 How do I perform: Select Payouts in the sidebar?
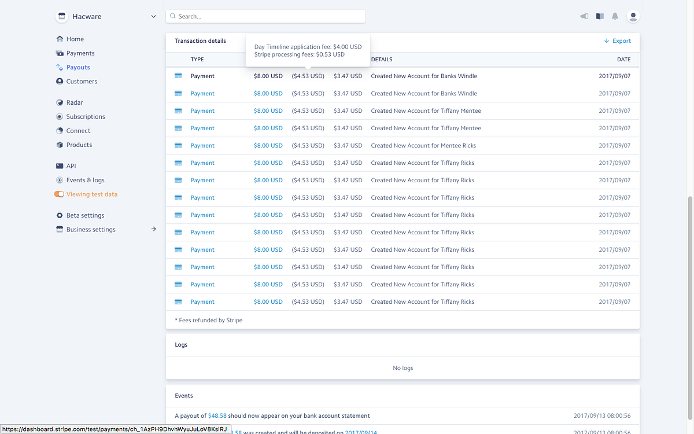(77, 67)
